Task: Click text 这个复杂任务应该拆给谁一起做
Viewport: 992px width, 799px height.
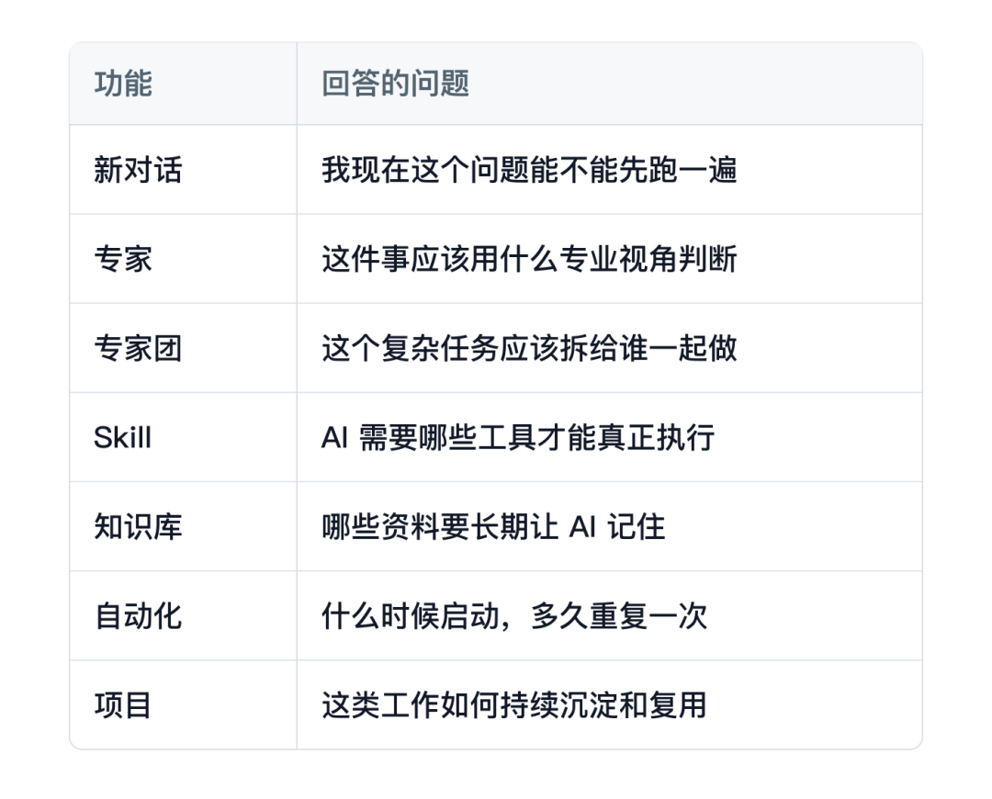Action: point(529,348)
